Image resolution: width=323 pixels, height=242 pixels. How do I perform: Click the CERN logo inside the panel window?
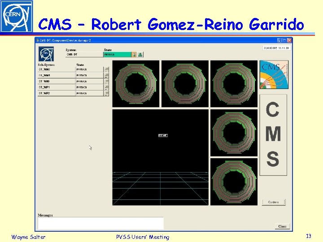pos(46,54)
